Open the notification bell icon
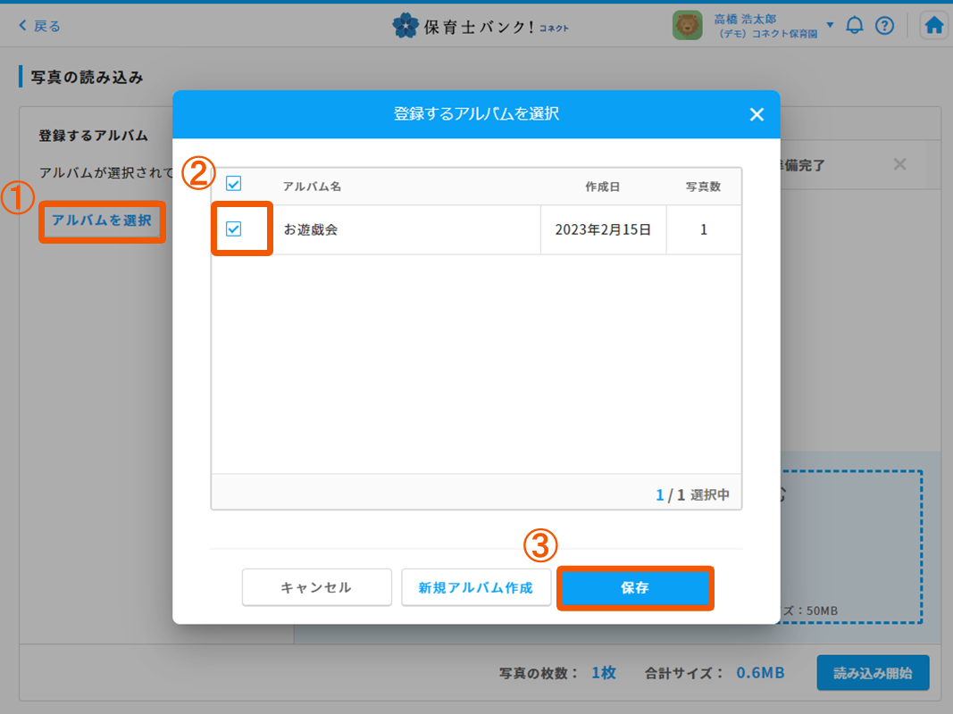Viewport: 953px width, 714px height. 855,26
